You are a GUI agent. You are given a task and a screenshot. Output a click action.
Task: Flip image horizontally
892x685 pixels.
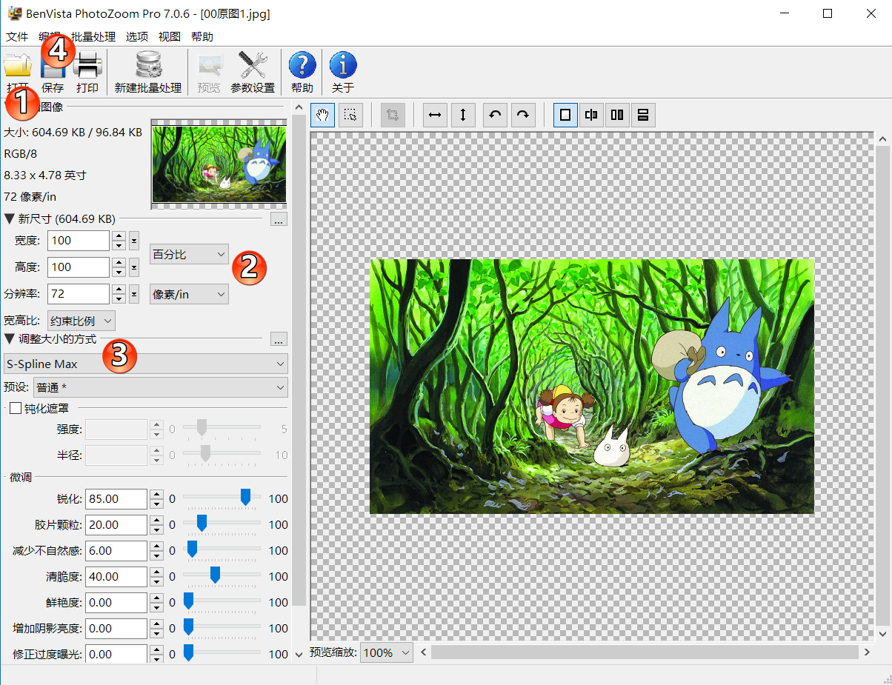[435, 115]
